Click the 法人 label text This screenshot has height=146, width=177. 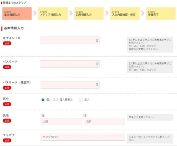tap(87, 100)
